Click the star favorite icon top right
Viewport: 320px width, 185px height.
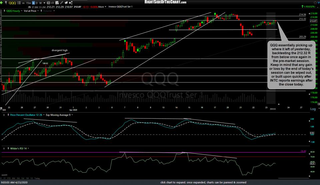point(315,3)
